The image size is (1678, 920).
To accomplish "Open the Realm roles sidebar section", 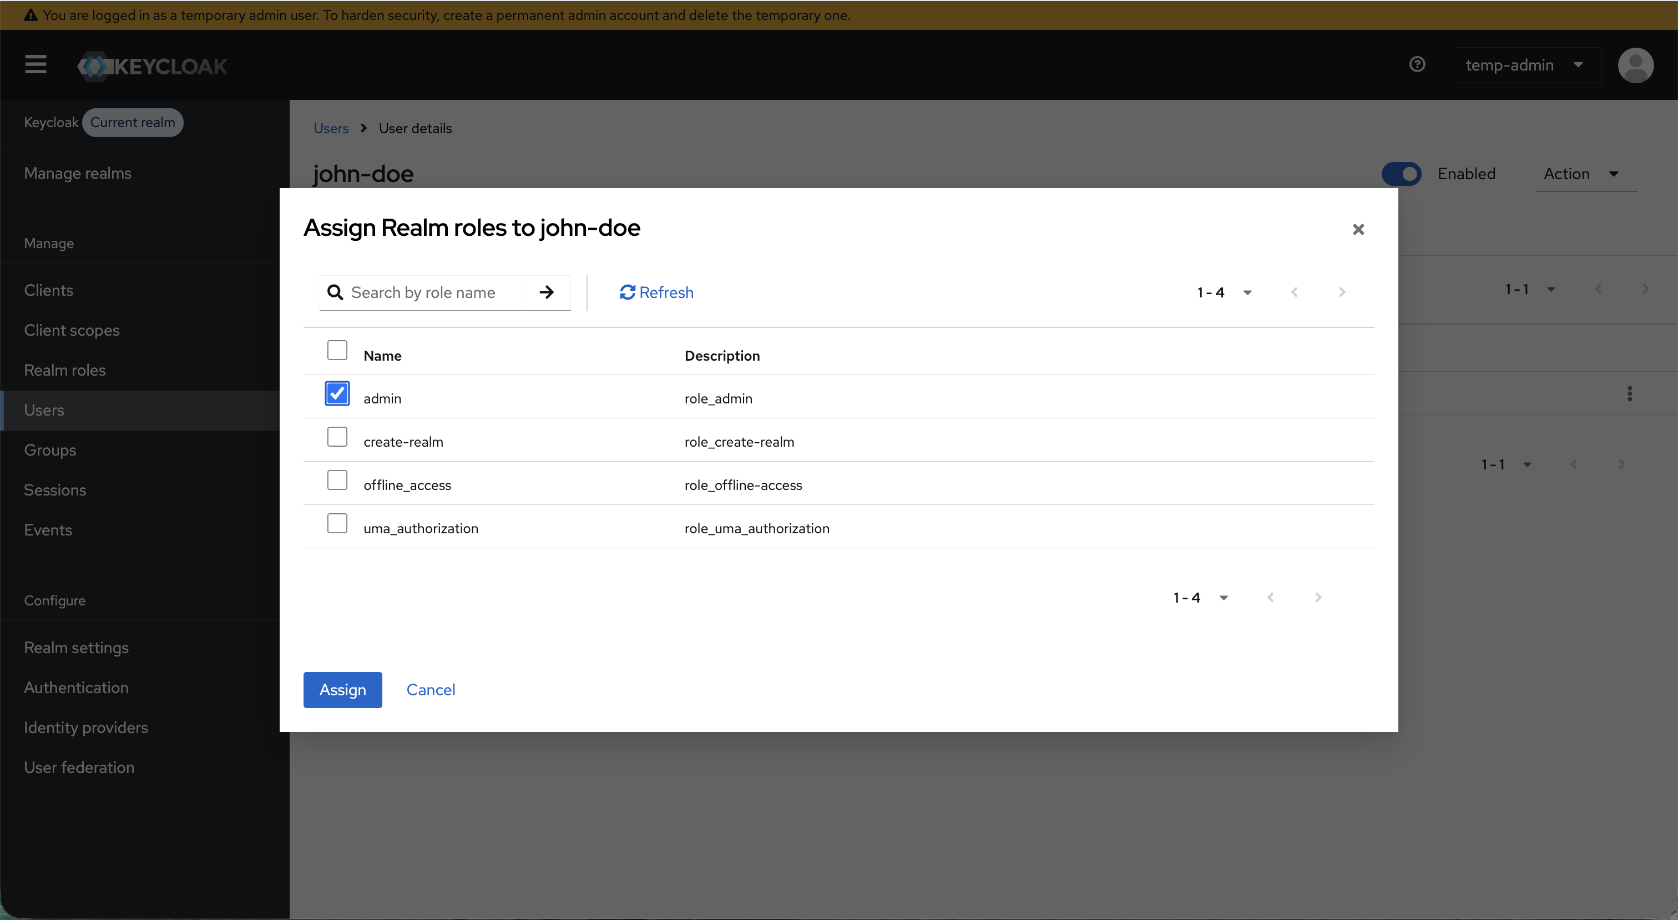I will point(64,370).
